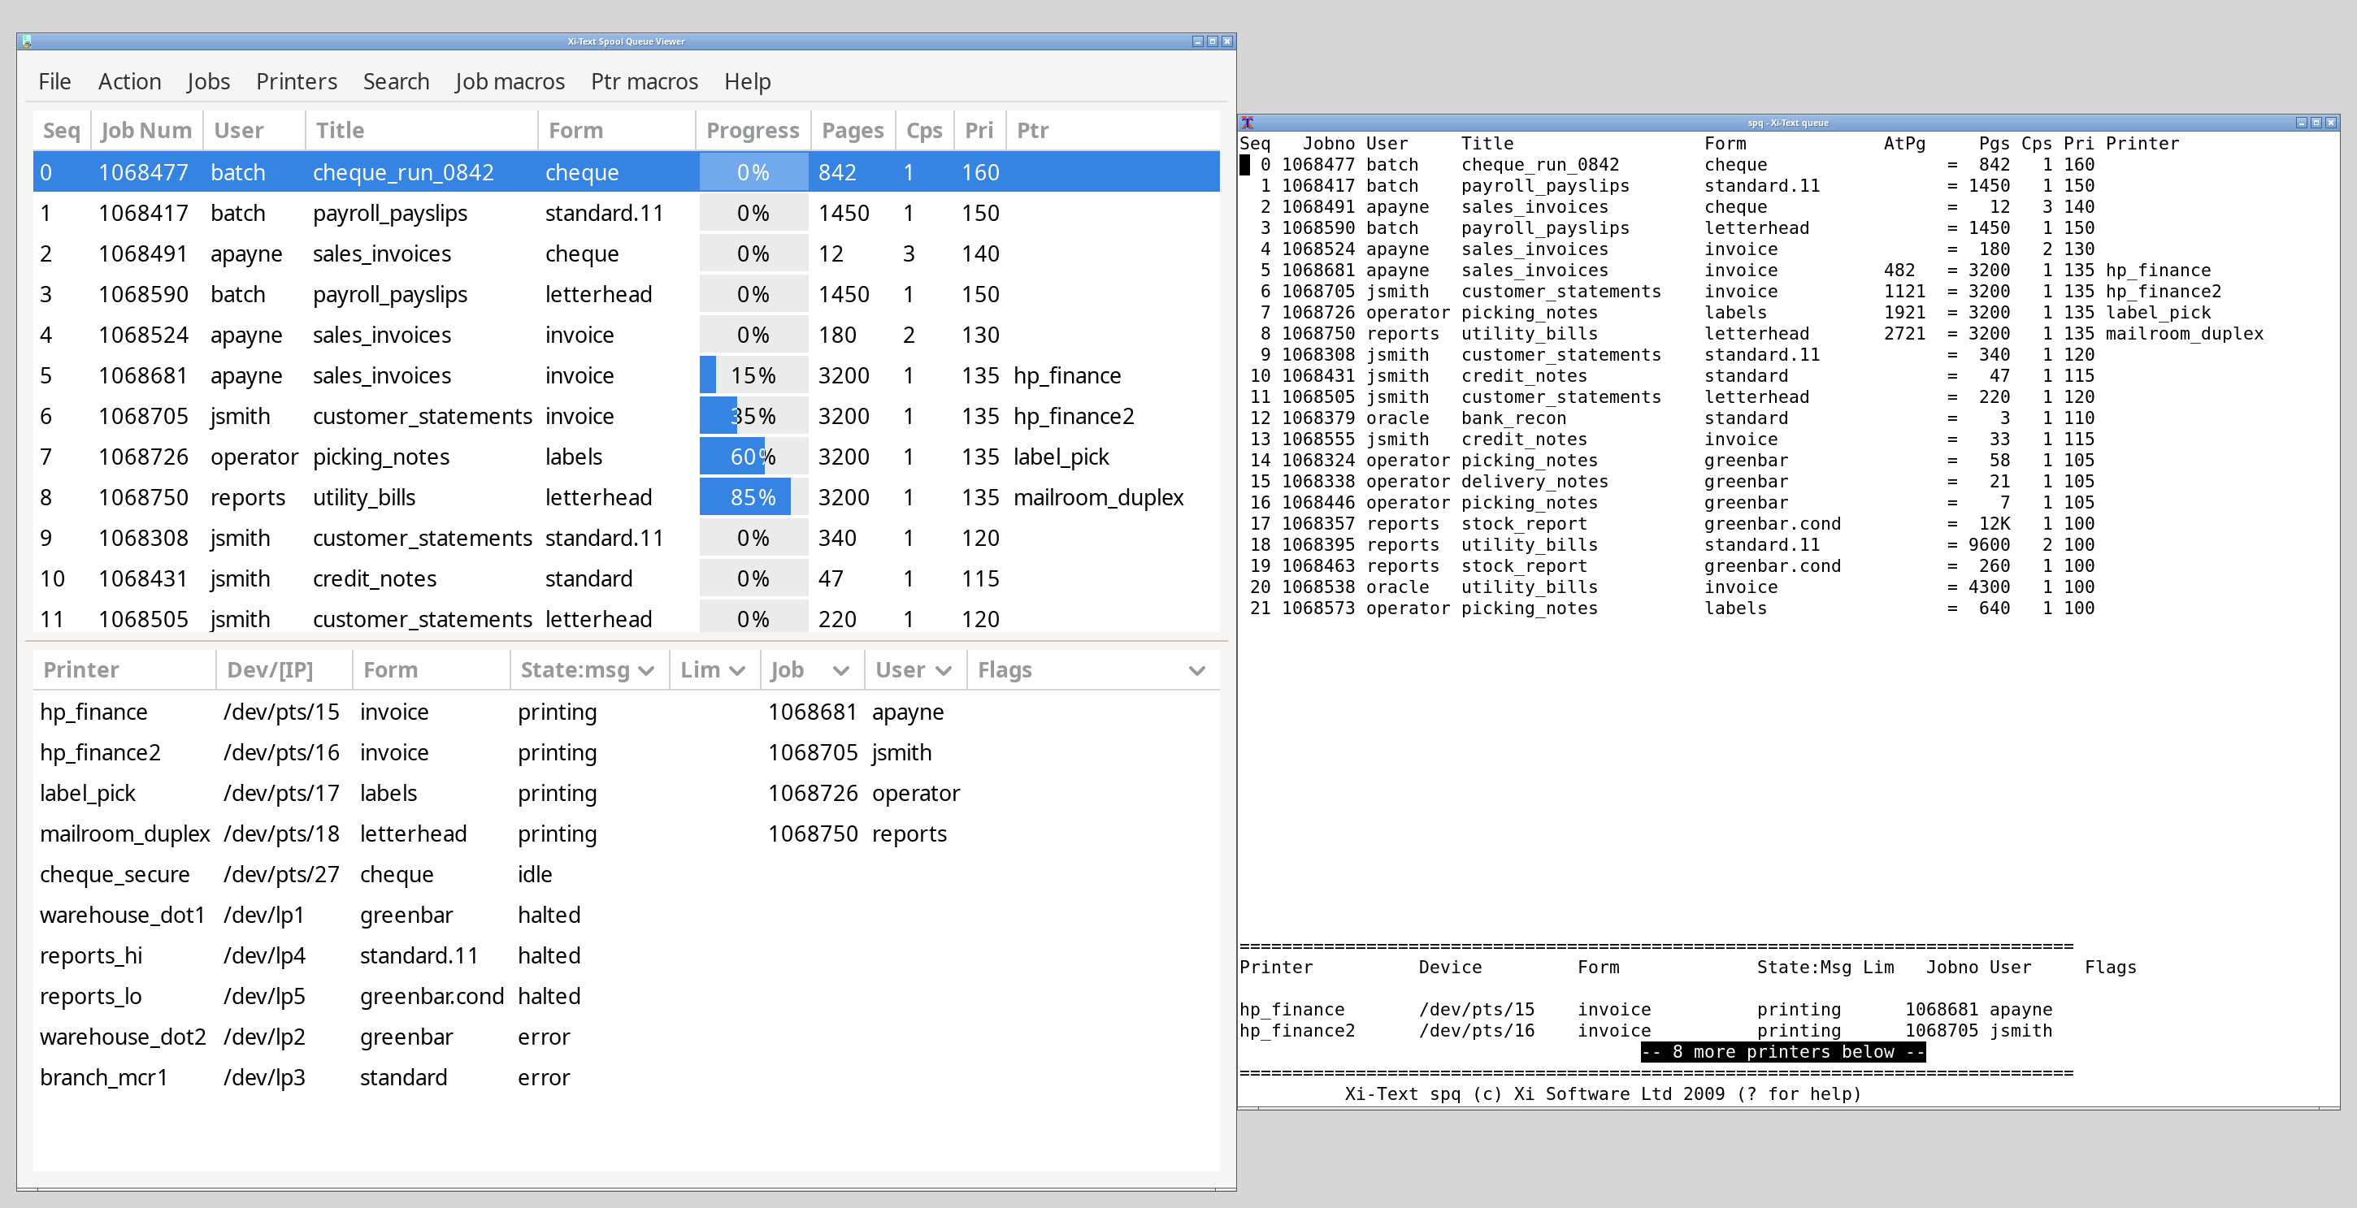Select job 1068590 with letterhead form

coord(626,294)
